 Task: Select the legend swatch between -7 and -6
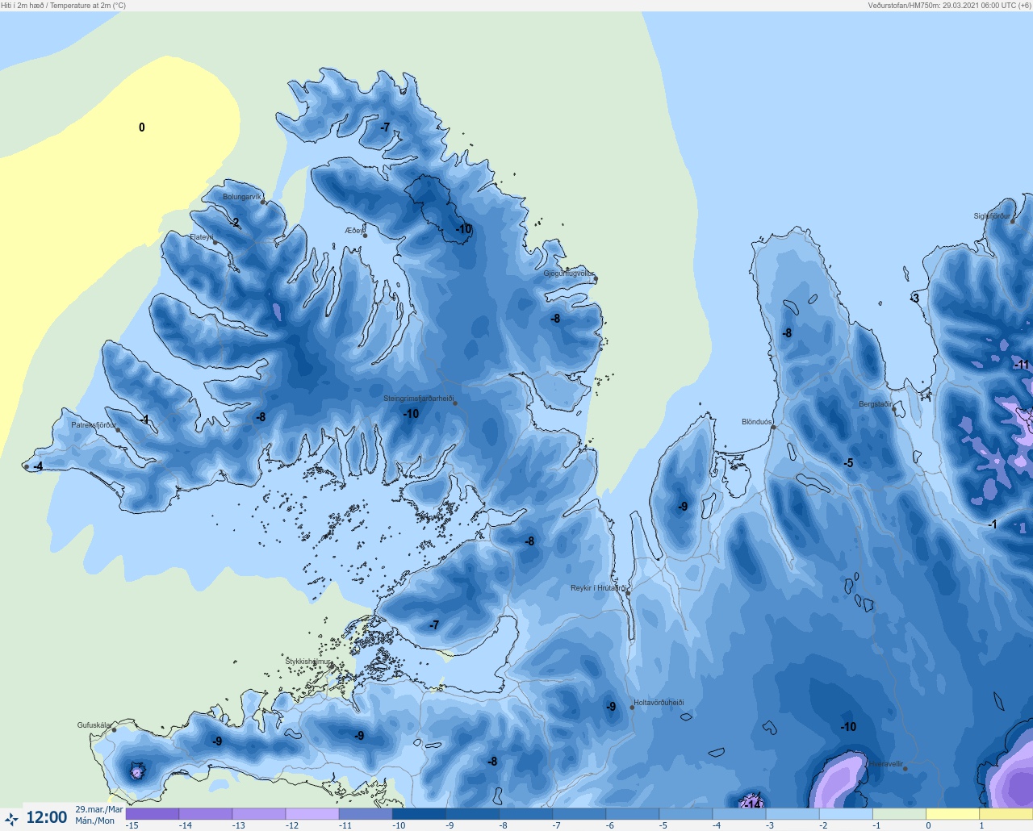coord(579,814)
